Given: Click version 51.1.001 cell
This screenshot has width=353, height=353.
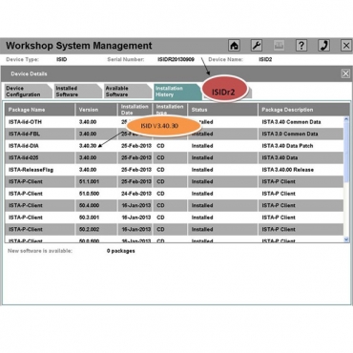Looking at the screenshot, I should click(96, 181).
